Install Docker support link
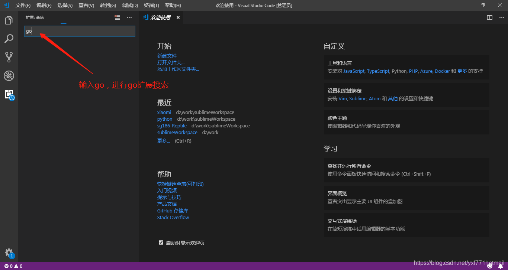 442,71
